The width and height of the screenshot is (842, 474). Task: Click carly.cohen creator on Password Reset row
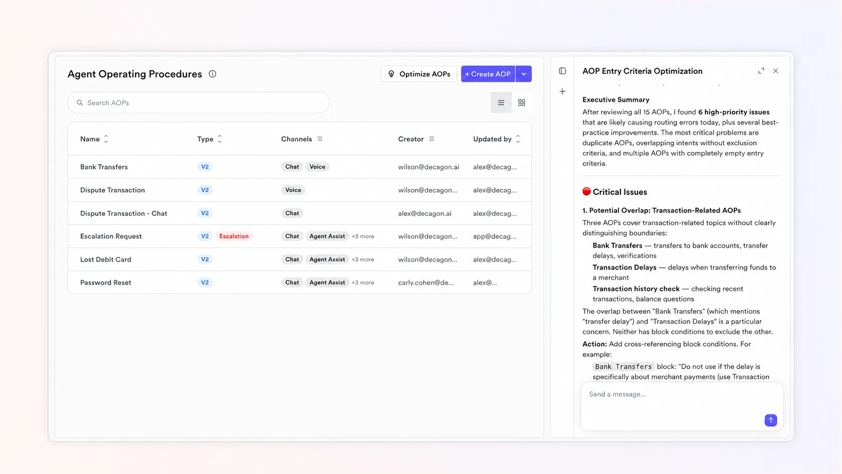(426, 282)
